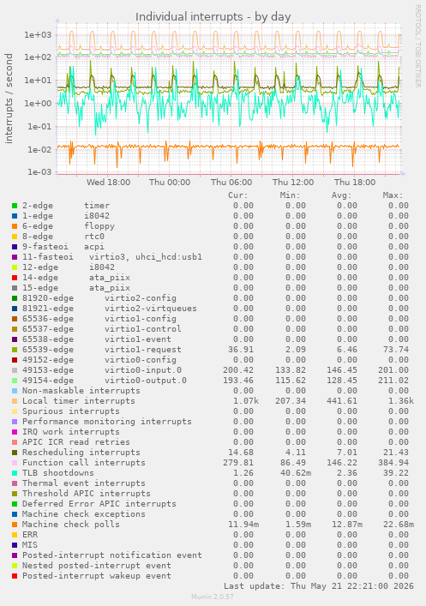This screenshot has width=426, height=606.
Task: Click the peach swatch for Local timer interrupts
Action: [x=15, y=401]
